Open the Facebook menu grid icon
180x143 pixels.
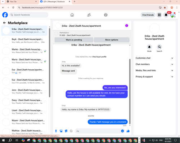click(159, 15)
